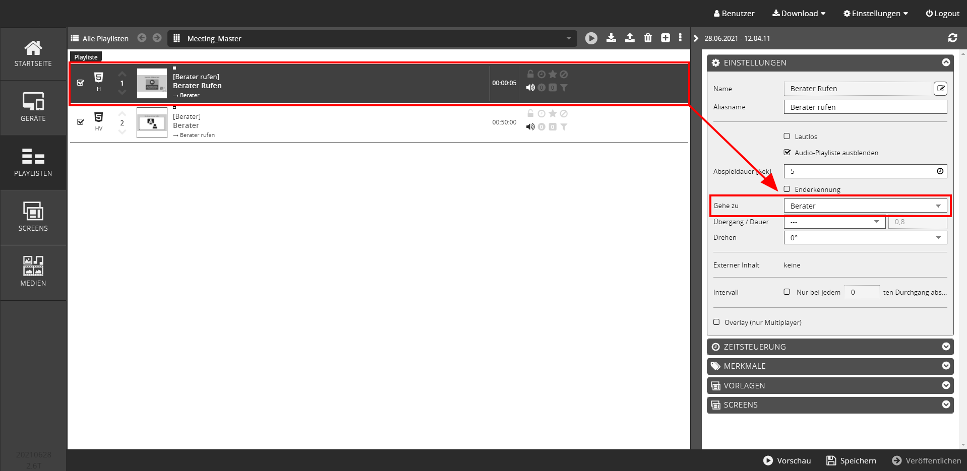Select the Berater playlist item thumbnail
This screenshot has width=967, height=471.
point(152,123)
